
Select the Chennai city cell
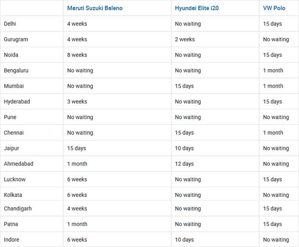(x=14, y=133)
